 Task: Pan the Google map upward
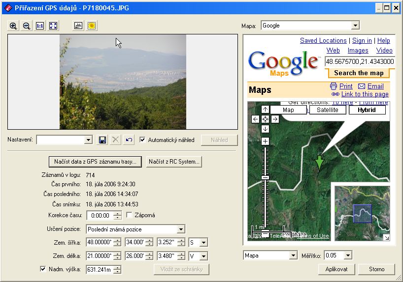click(x=265, y=110)
